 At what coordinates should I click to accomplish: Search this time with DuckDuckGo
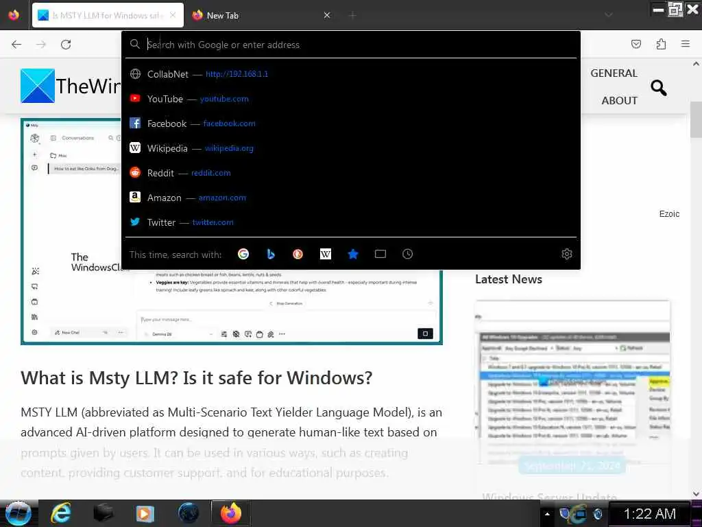point(298,254)
